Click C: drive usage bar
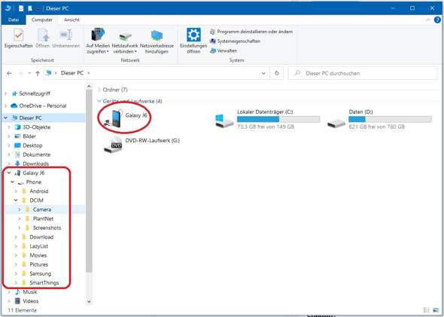Viewport: 444px width, 317px height. pyautogui.click(x=278, y=119)
